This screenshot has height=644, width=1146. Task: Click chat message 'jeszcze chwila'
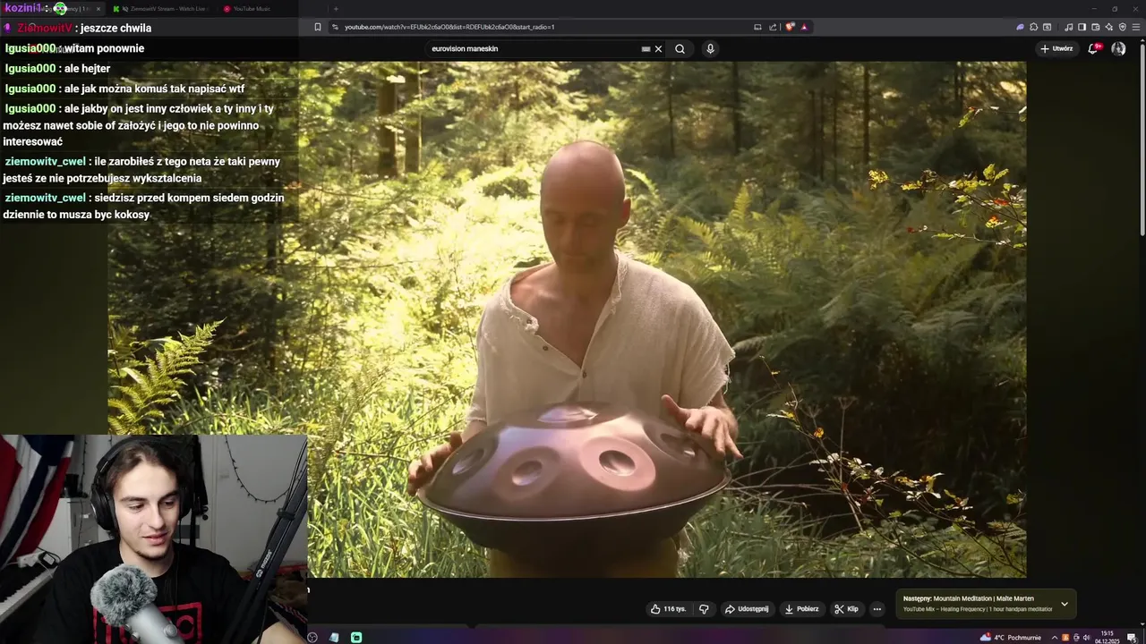pos(115,28)
